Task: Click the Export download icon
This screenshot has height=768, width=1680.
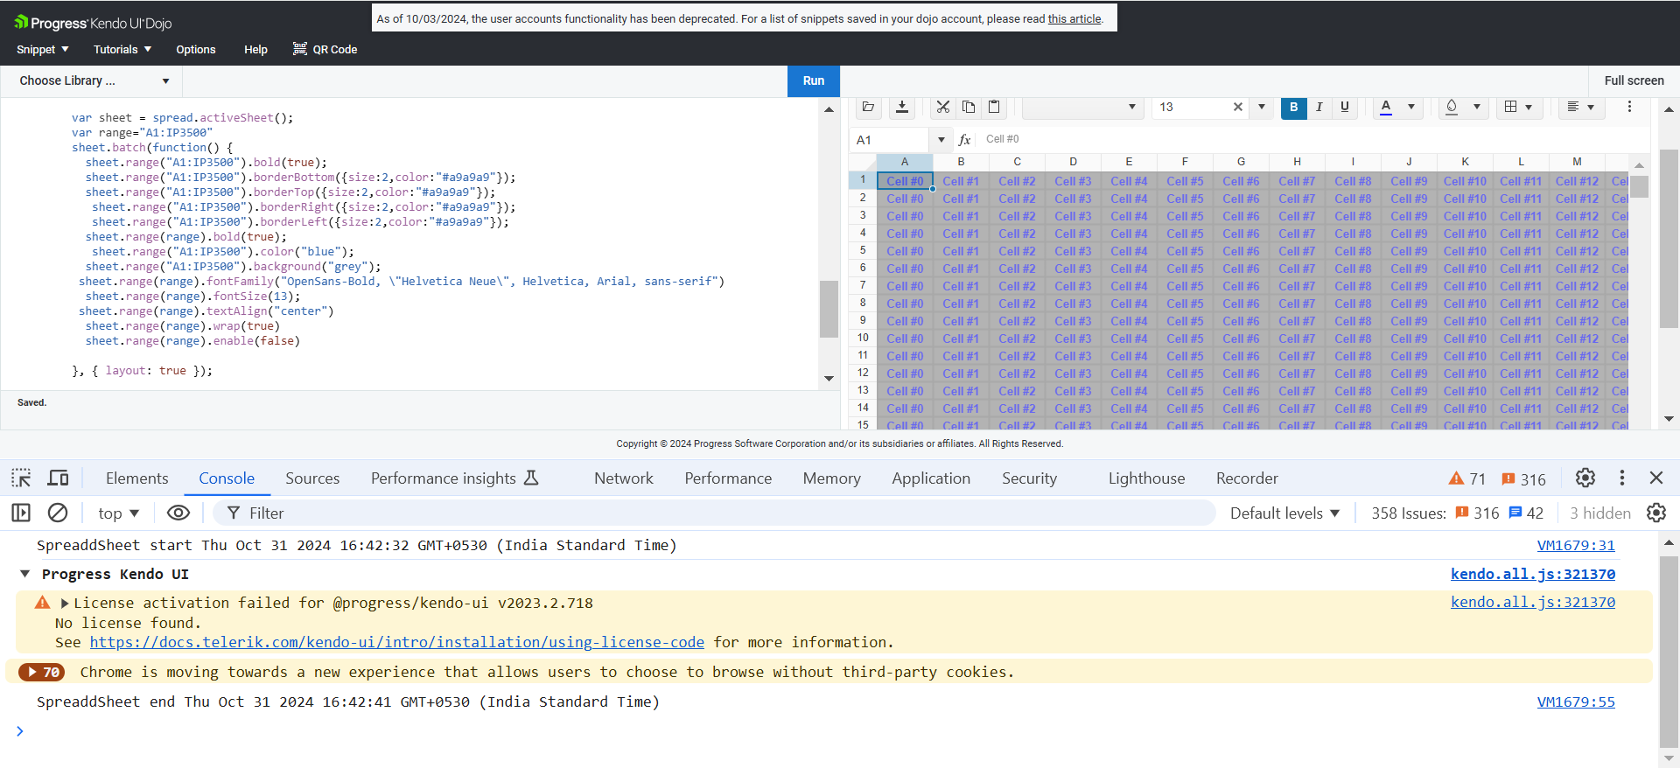Action: (902, 107)
